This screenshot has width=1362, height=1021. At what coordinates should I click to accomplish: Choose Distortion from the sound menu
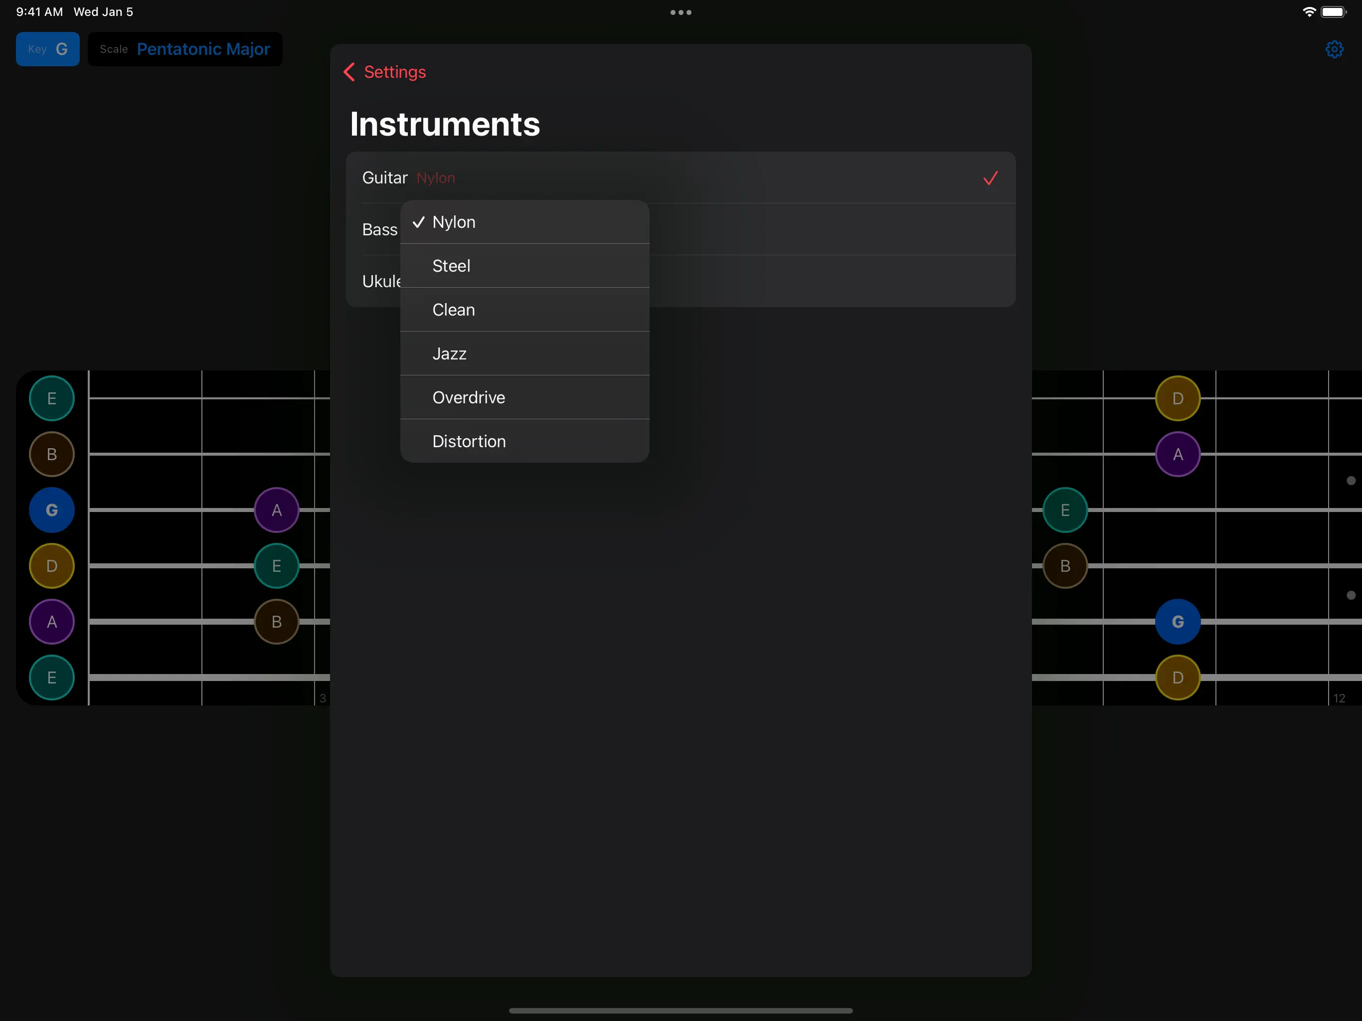(469, 442)
